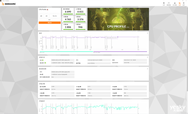Screen dimensions: 188x114
Task: Click the red warning icon beside CPU Profile
Action: tap(48, 9)
